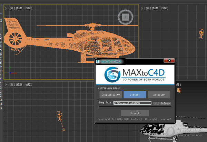207x142 pixels.
Task: Open the [+] menu of top-left viewport
Action: point(7,8)
